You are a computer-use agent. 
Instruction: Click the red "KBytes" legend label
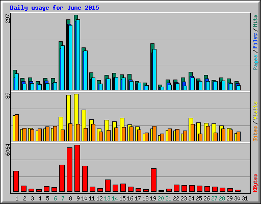[255, 183]
